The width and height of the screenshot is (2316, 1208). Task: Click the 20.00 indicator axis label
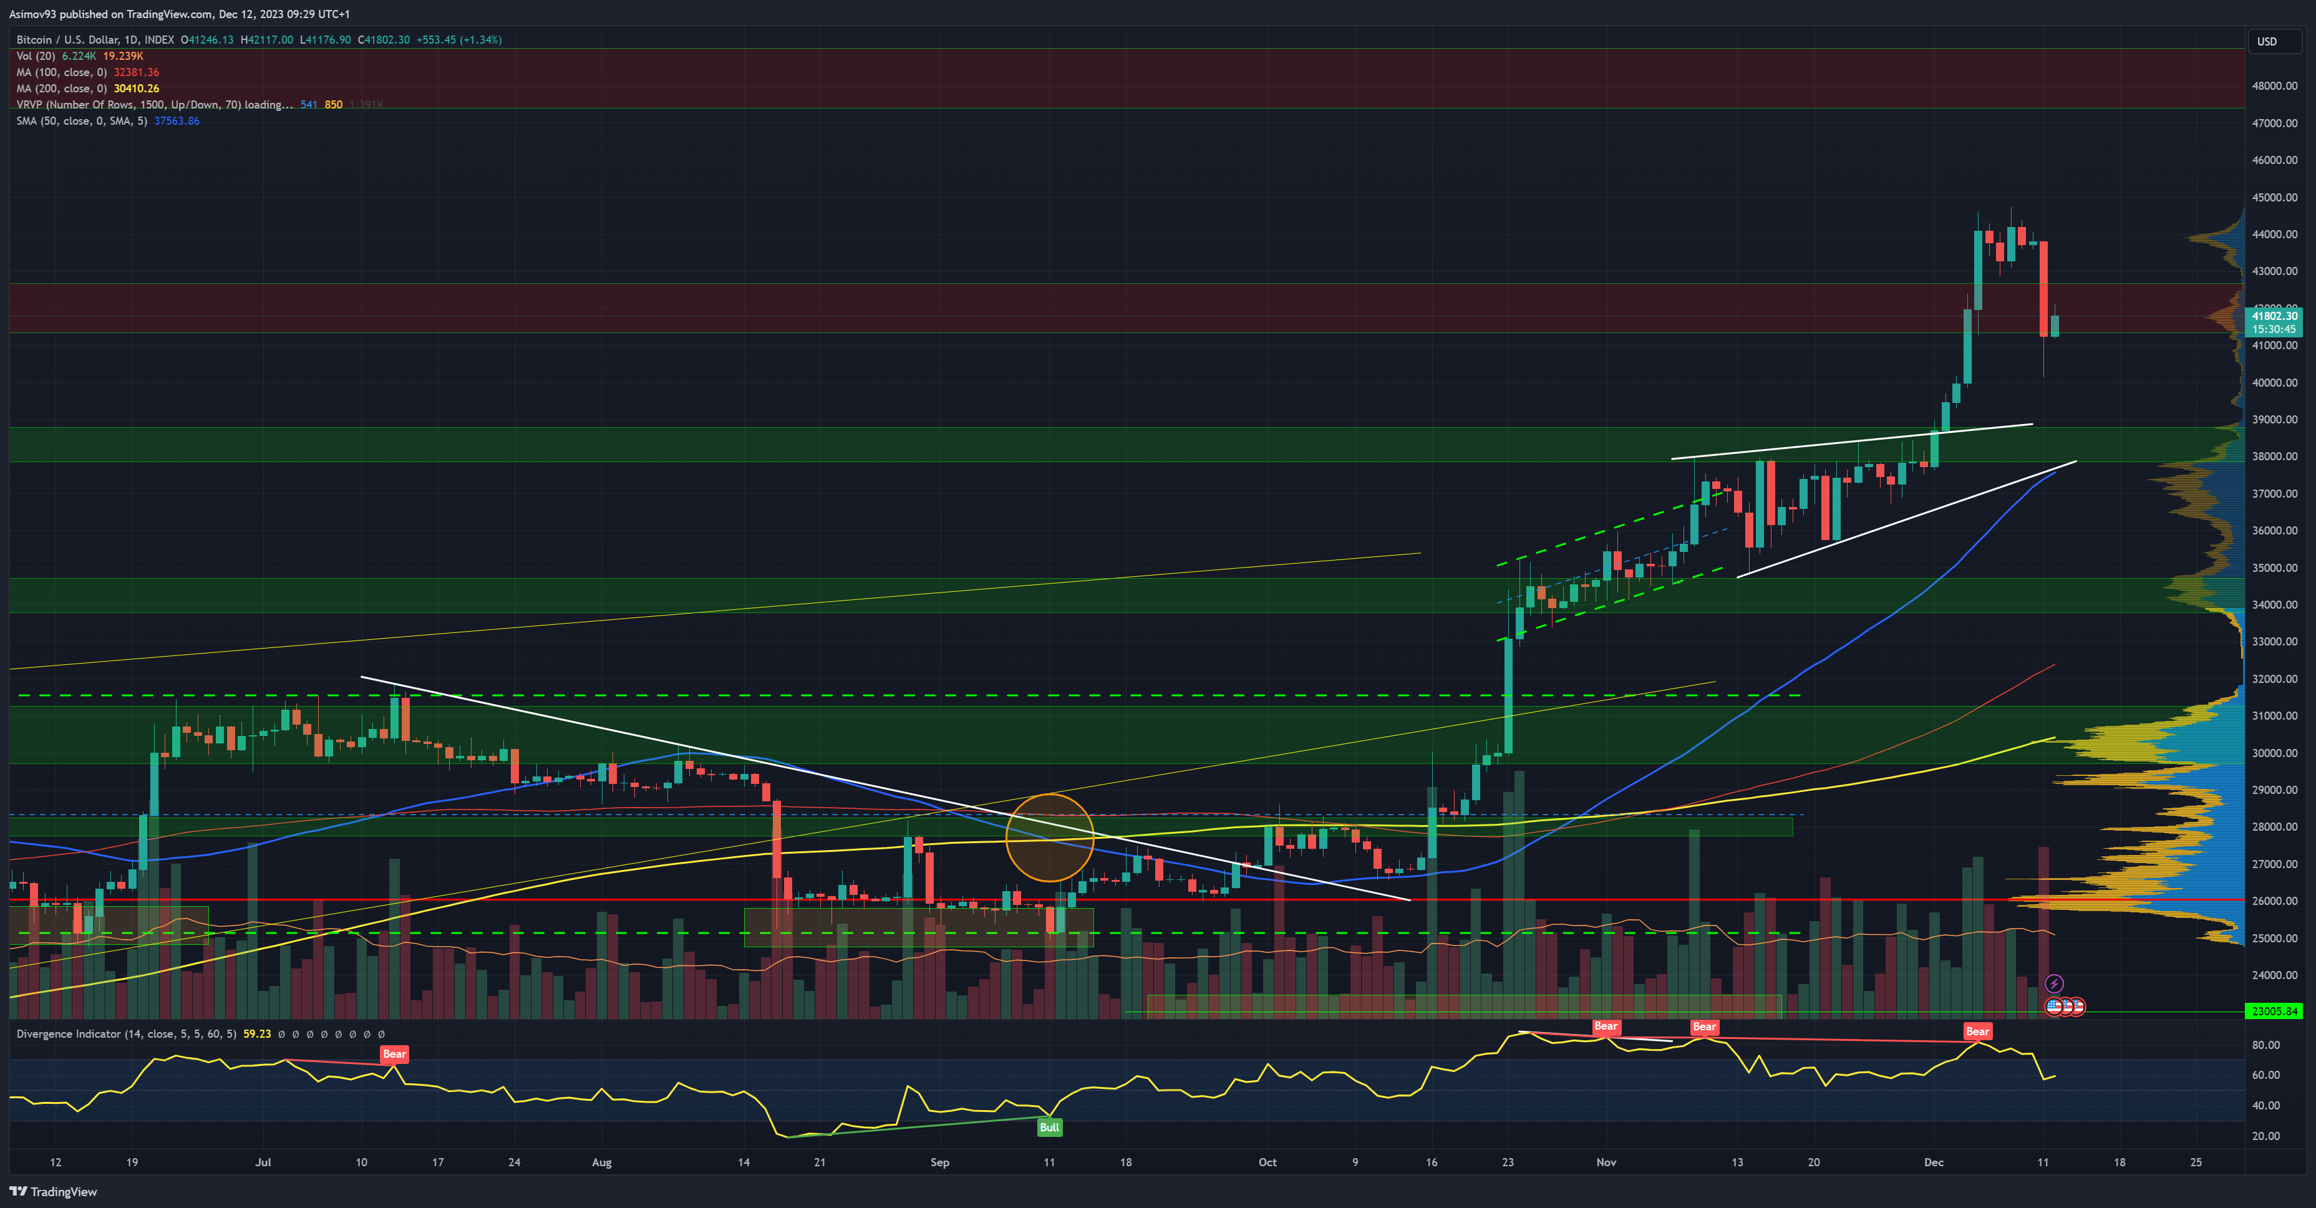coord(2265,1135)
